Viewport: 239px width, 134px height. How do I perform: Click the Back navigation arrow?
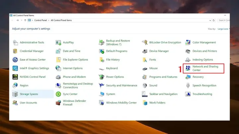pyautogui.click(x=13, y=20)
